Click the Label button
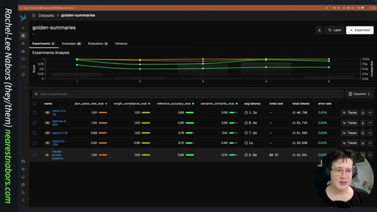Image resolution: width=377 pixels, height=212 pixels. (335, 30)
